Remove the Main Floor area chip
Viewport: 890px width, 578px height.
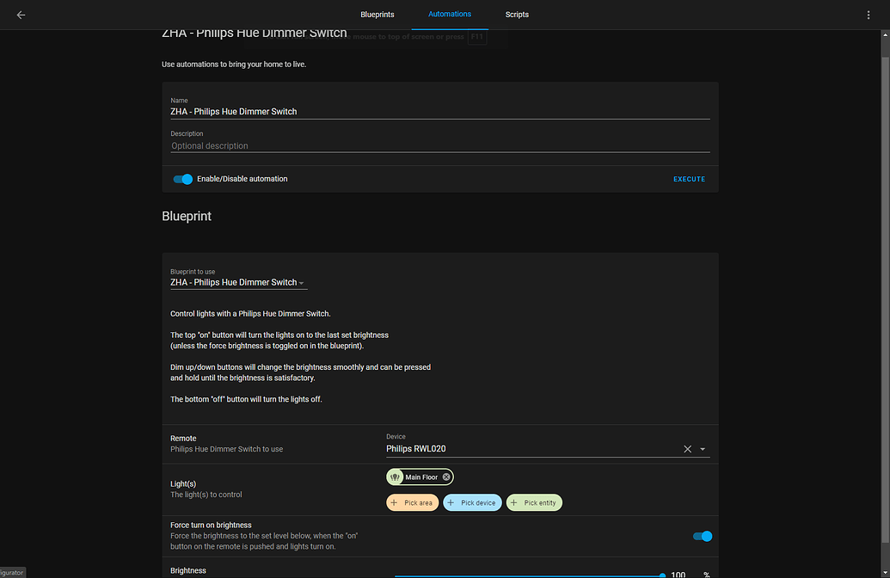445,477
